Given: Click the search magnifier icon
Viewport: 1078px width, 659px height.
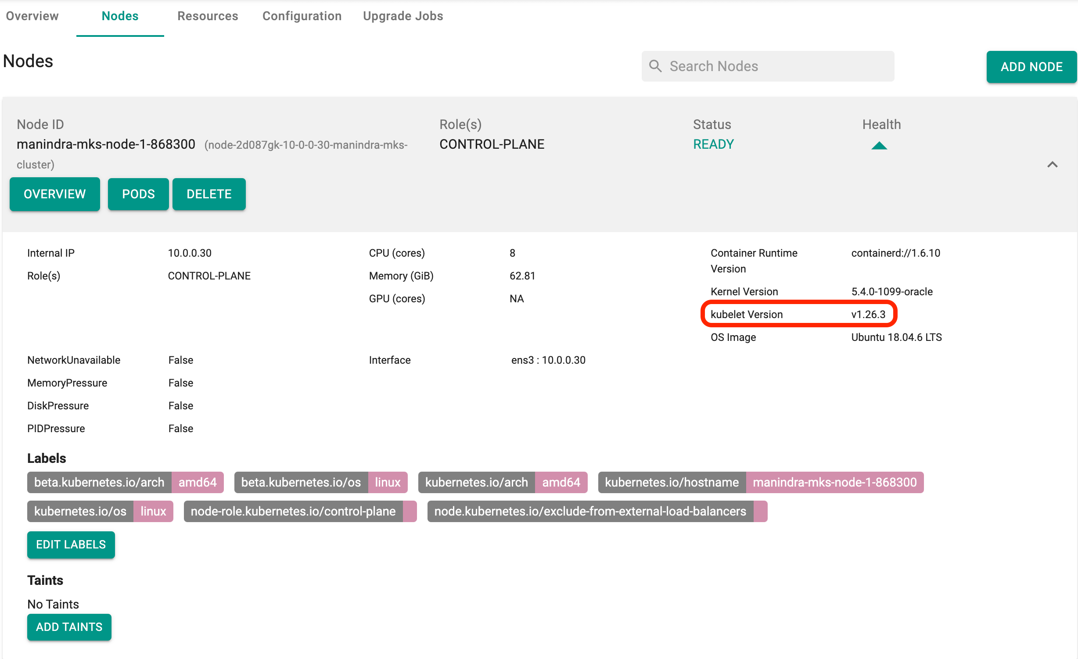Looking at the screenshot, I should click(x=655, y=66).
